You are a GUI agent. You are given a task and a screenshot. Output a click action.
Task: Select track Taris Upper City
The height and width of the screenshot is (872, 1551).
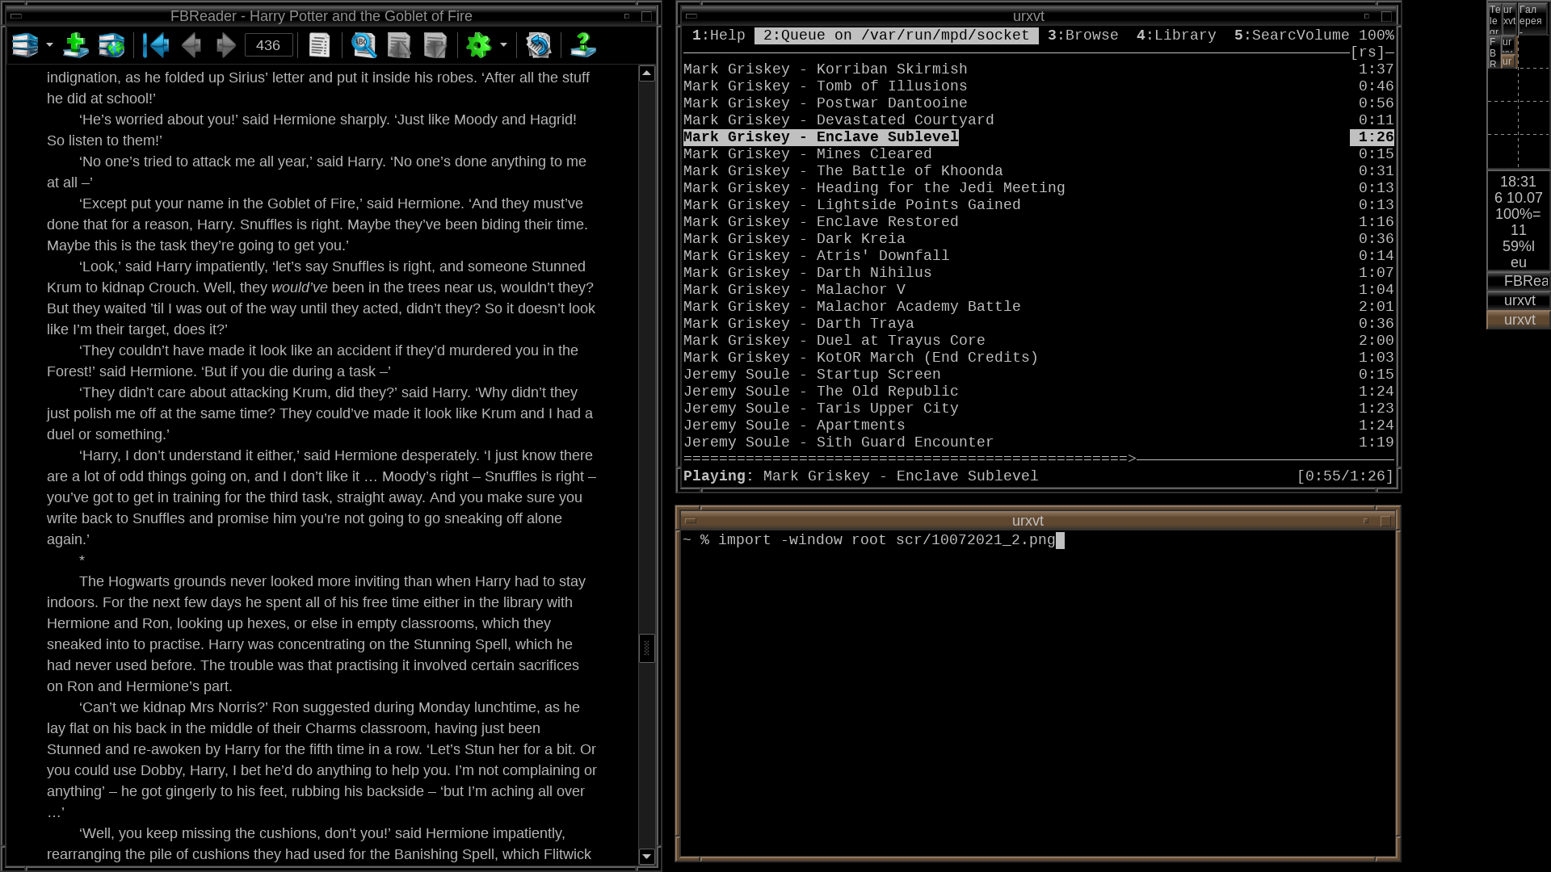(1039, 409)
